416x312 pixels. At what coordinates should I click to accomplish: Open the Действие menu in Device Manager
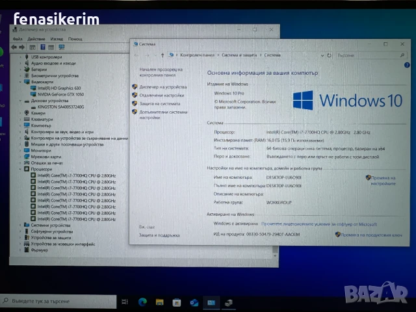(36, 39)
